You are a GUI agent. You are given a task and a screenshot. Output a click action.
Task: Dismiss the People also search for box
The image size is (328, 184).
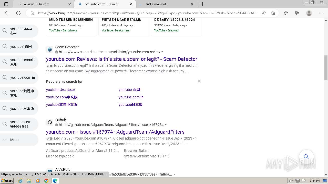(199, 81)
